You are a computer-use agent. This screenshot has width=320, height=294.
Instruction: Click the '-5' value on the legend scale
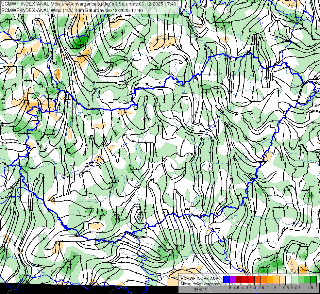pyautogui.click(x=229, y=288)
